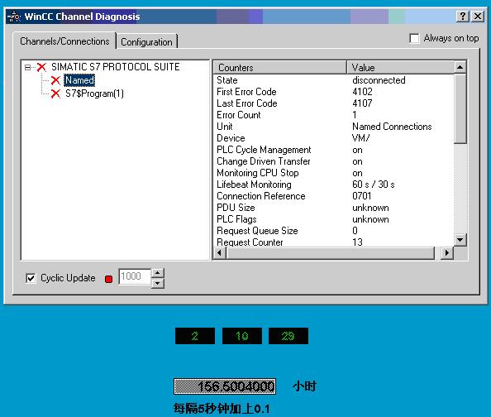Image resolution: width=491 pixels, height=417 pixels.
Task: Click the red X icon next to S7$Program(1)
Action: (55, 93)
